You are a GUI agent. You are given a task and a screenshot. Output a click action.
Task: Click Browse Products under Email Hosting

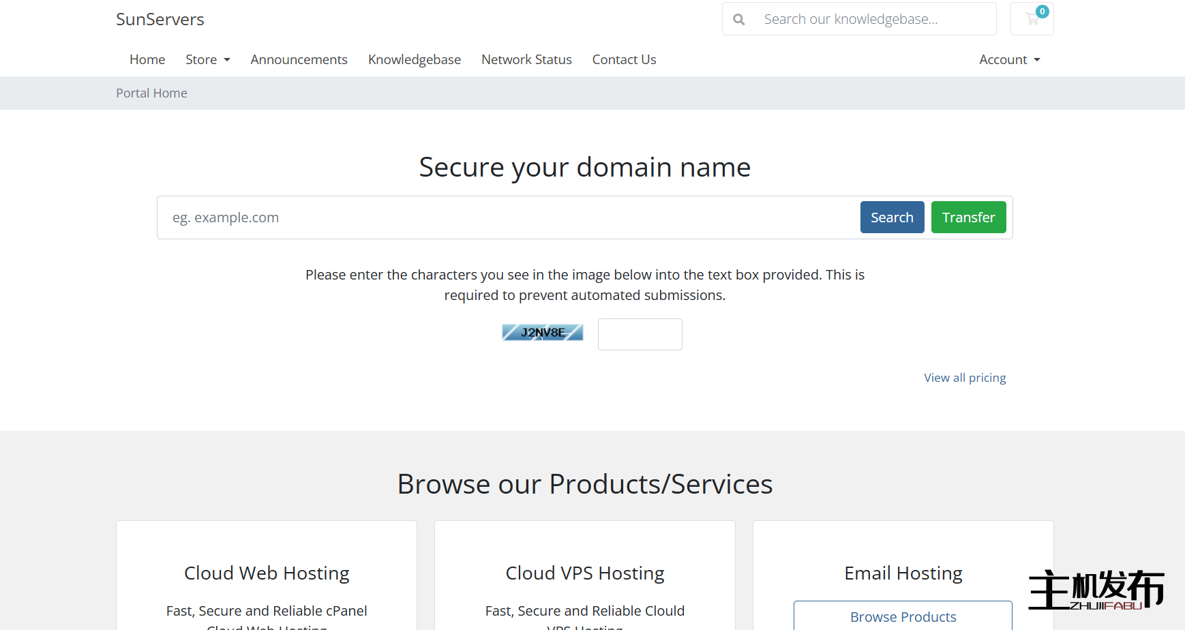point(903,616)
